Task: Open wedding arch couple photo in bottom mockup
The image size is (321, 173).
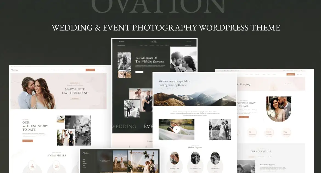Action: pos(143,162)
